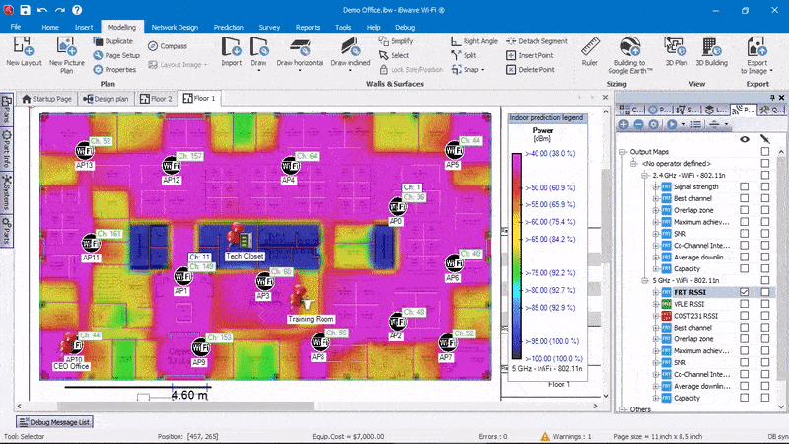Tick visibility checkbox for VPLE RSSI
789x444 pixels.
(745, 304)
